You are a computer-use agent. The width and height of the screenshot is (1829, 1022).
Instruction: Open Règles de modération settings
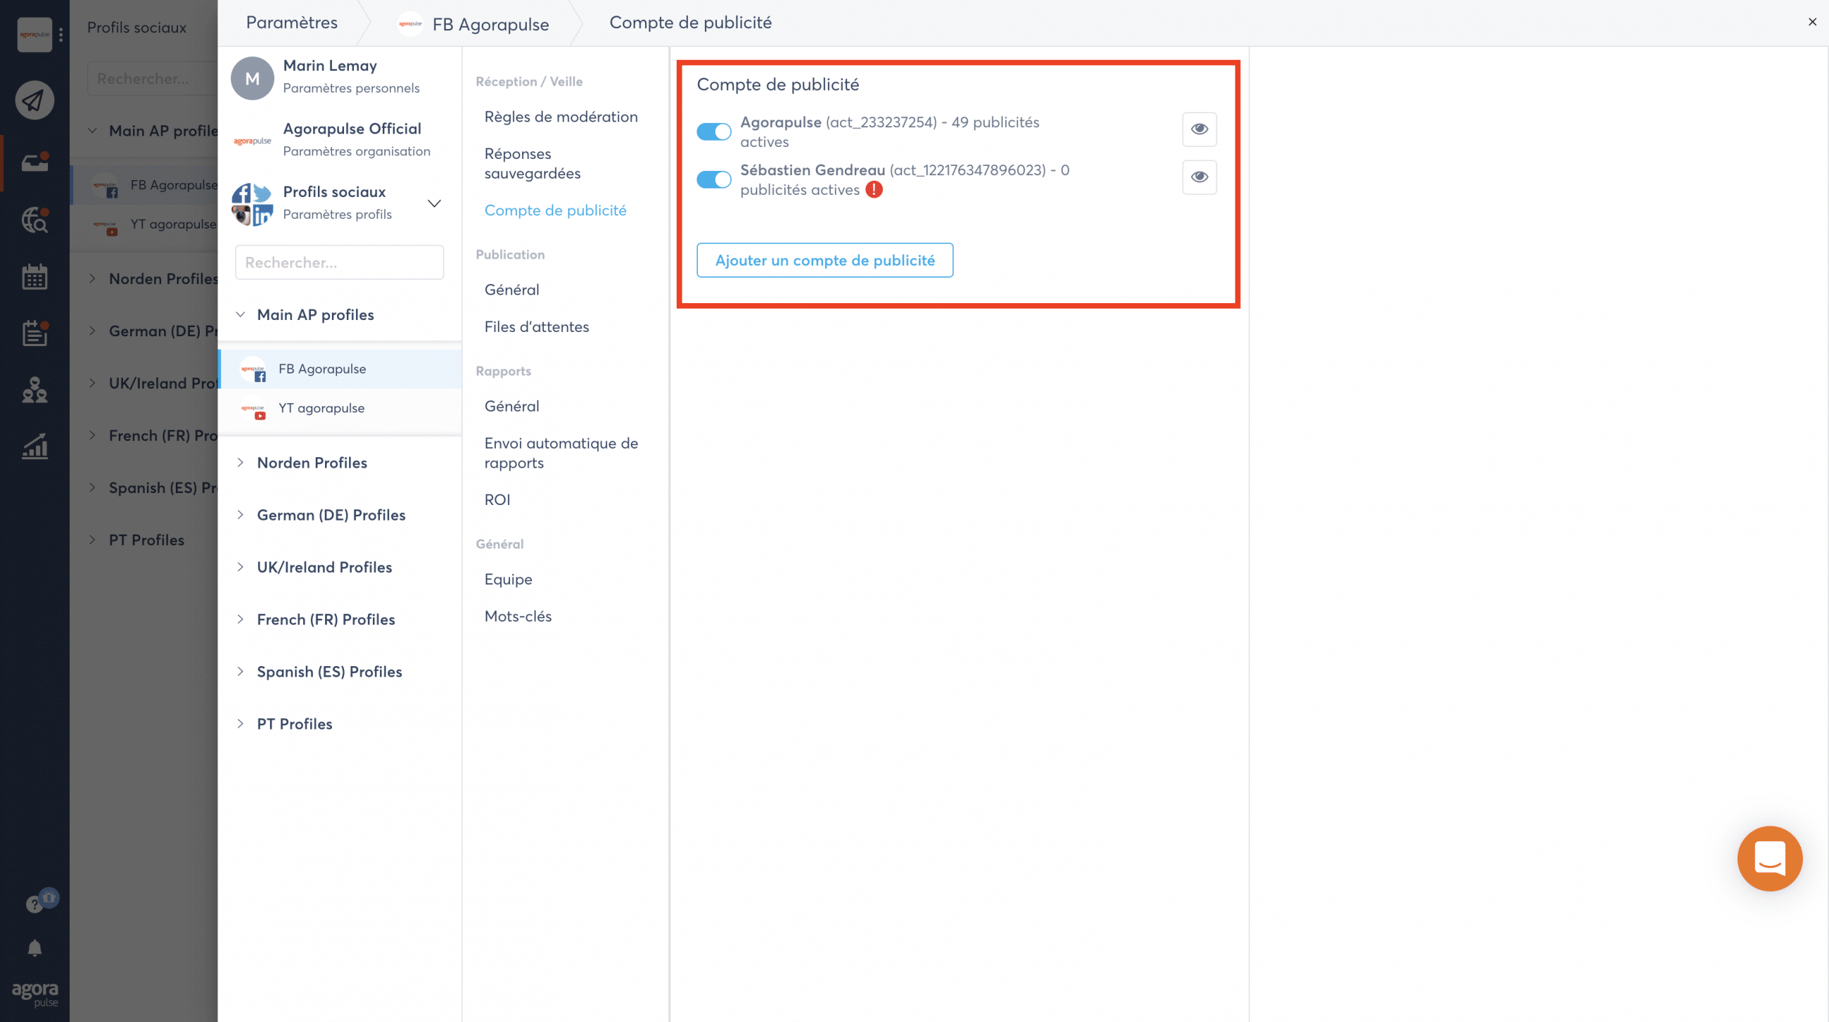tap(561, 116)
